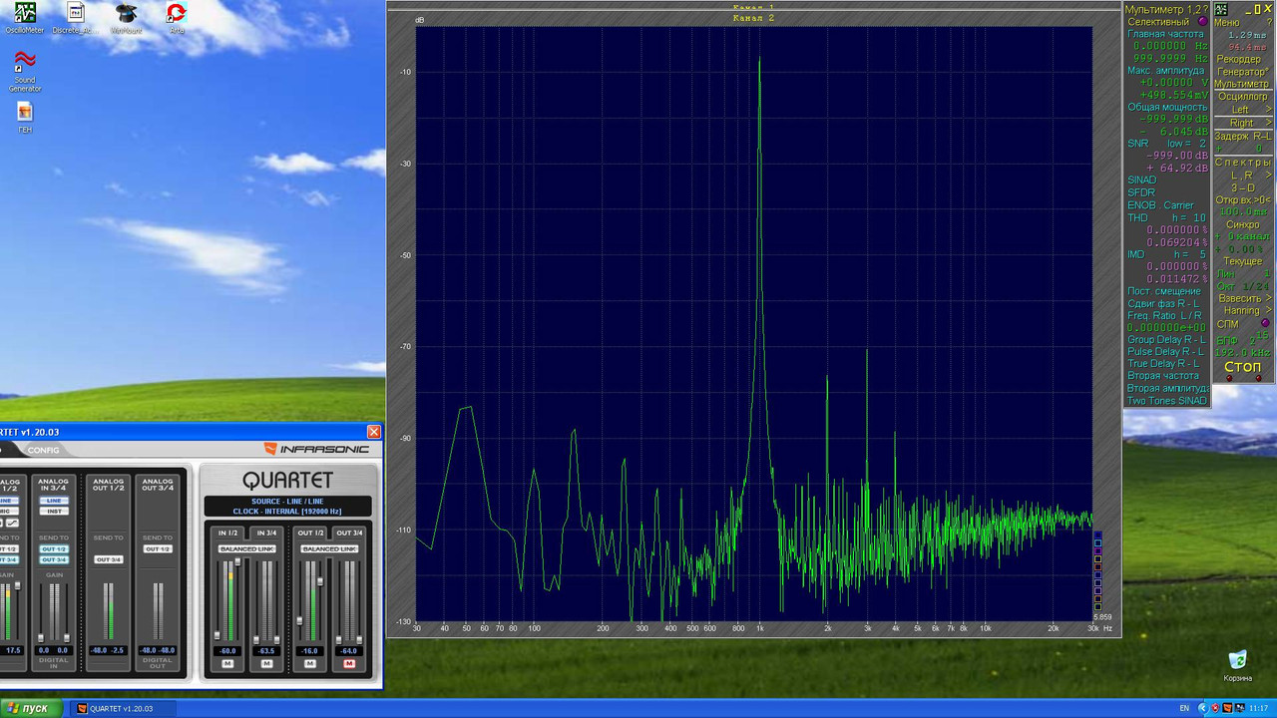1277x718 pixels.
Task: Click the red-arrow desktop shortcut icon
Action: click(177, 13)
